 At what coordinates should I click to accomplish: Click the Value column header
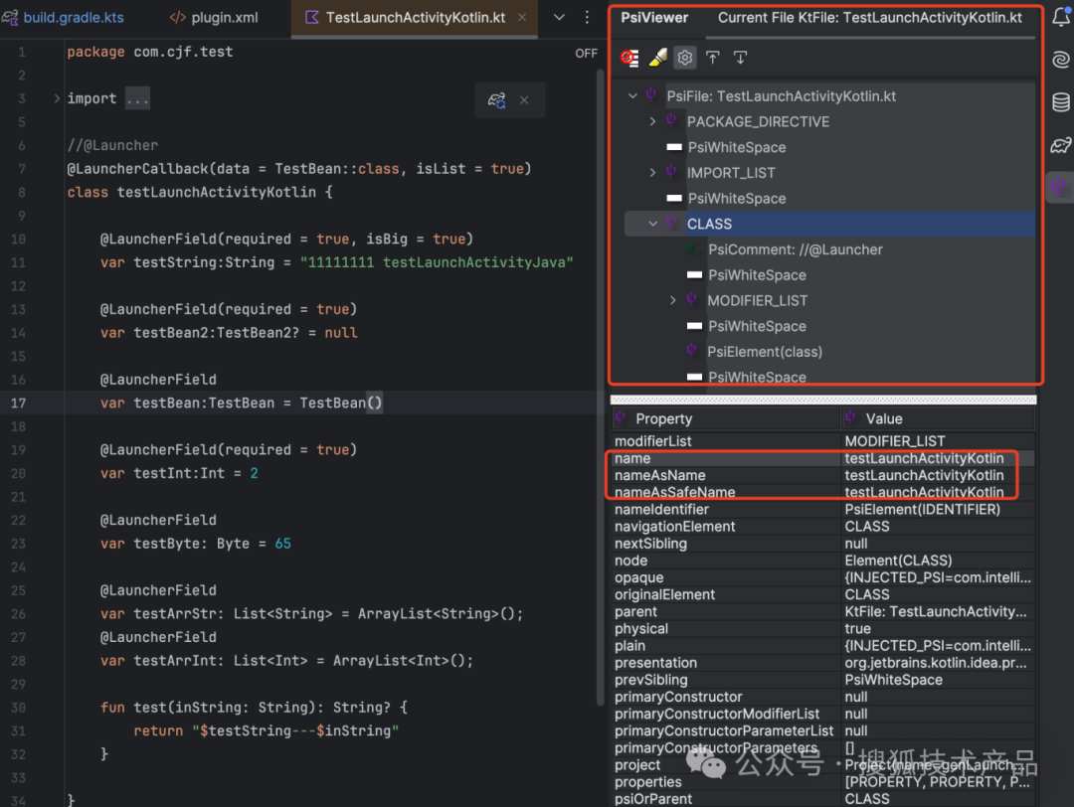[939, 418]
